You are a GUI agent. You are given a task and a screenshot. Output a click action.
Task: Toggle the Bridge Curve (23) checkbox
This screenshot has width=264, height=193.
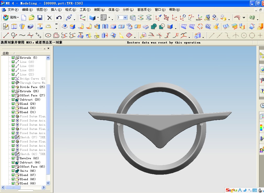coord(13,79)
